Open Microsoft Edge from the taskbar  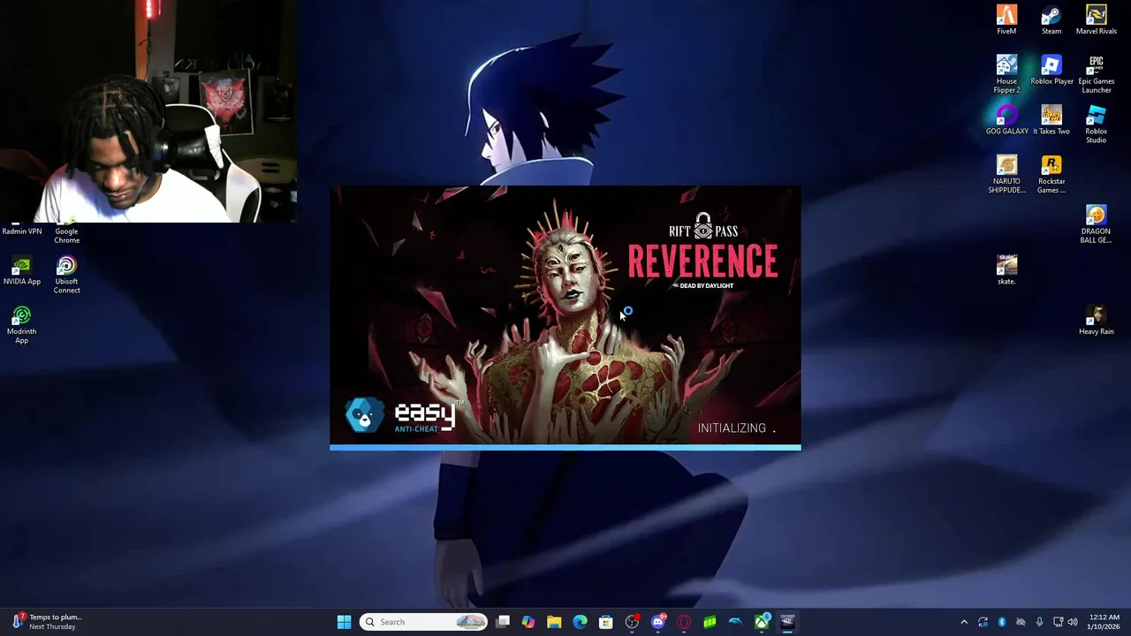pyautogui.click(x=580, y=622)
